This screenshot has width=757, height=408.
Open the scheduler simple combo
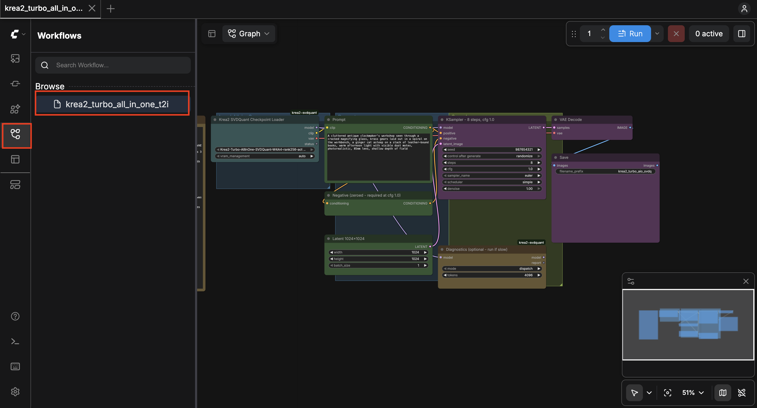coord(492,182)
